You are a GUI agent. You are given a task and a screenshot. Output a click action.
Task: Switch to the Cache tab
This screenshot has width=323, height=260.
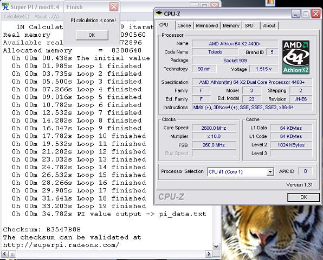[184, 25]
